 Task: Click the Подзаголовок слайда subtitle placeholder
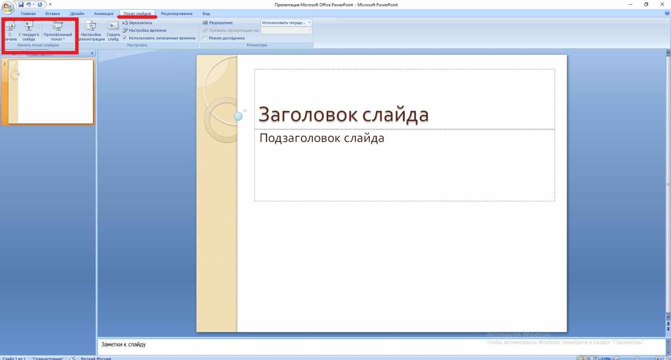click(404, 165)
